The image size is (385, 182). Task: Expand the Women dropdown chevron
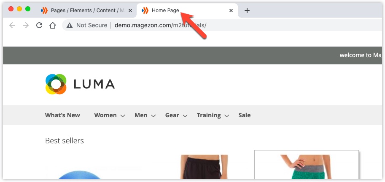pyautogui.click(x=123, y=116)
